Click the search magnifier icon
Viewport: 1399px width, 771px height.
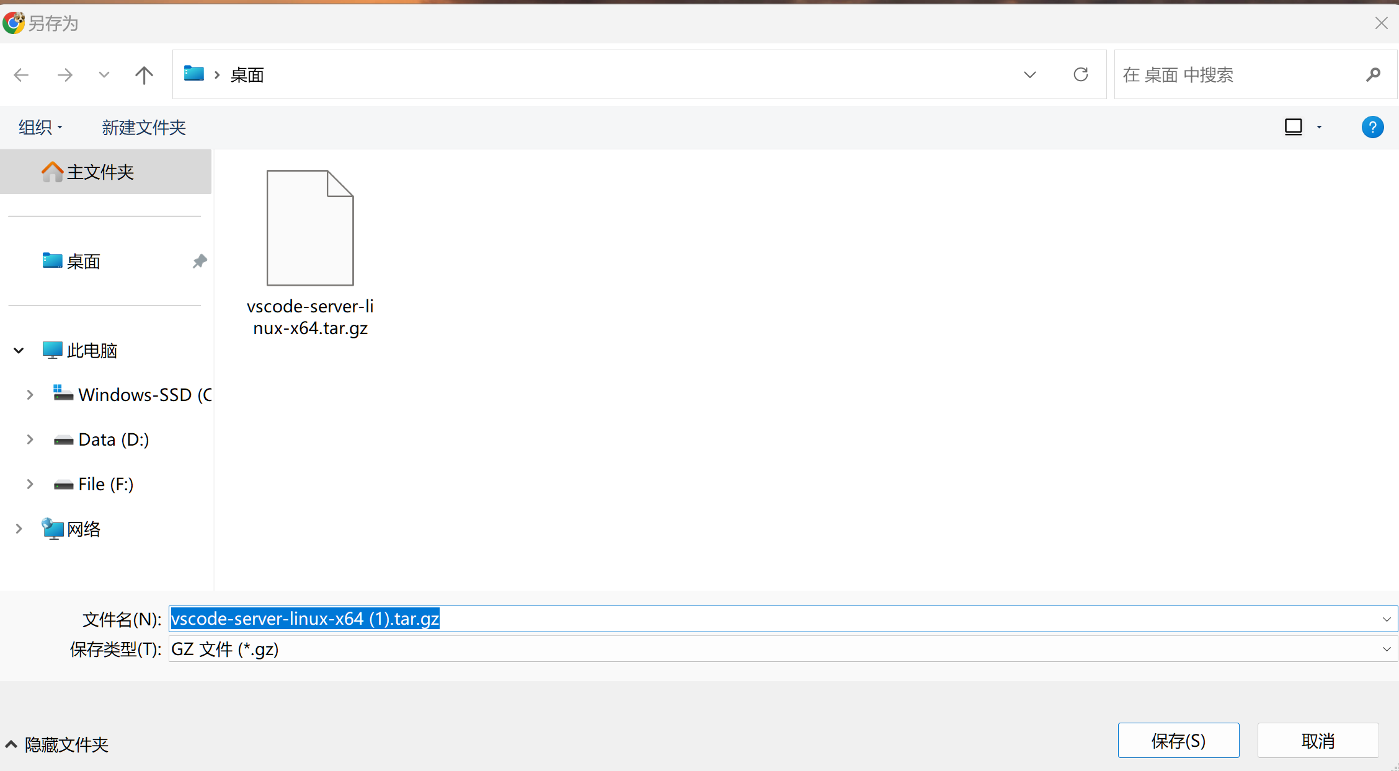(1373, 74)
